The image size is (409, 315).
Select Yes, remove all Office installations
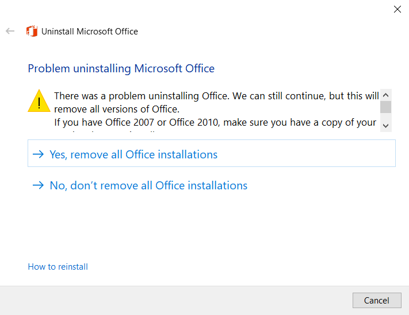[x=212, y=153]
